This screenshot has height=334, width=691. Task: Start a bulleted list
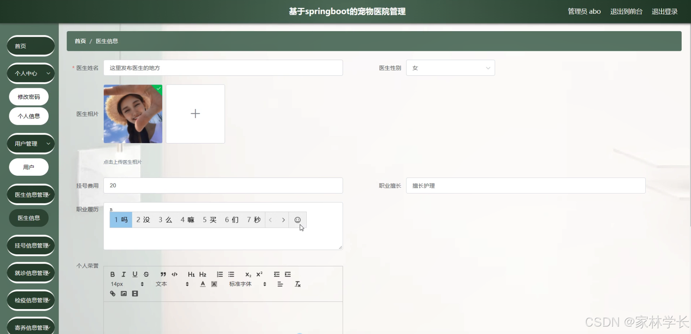(231, 274)
